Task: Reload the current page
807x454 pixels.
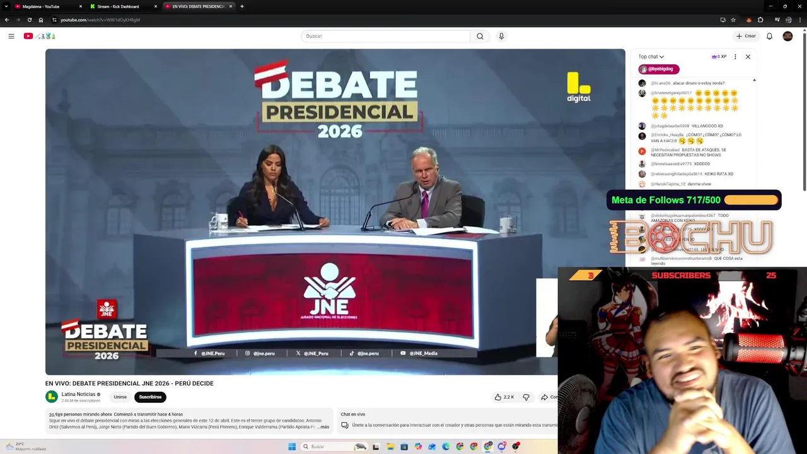Action: click(x=29, y=20)
